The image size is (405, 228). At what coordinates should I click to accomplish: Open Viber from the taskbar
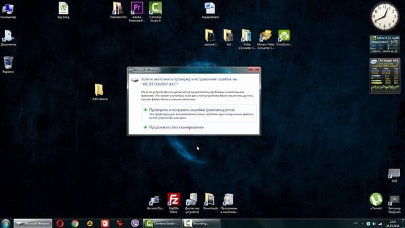pyautogui.click(x=135, y=224)
